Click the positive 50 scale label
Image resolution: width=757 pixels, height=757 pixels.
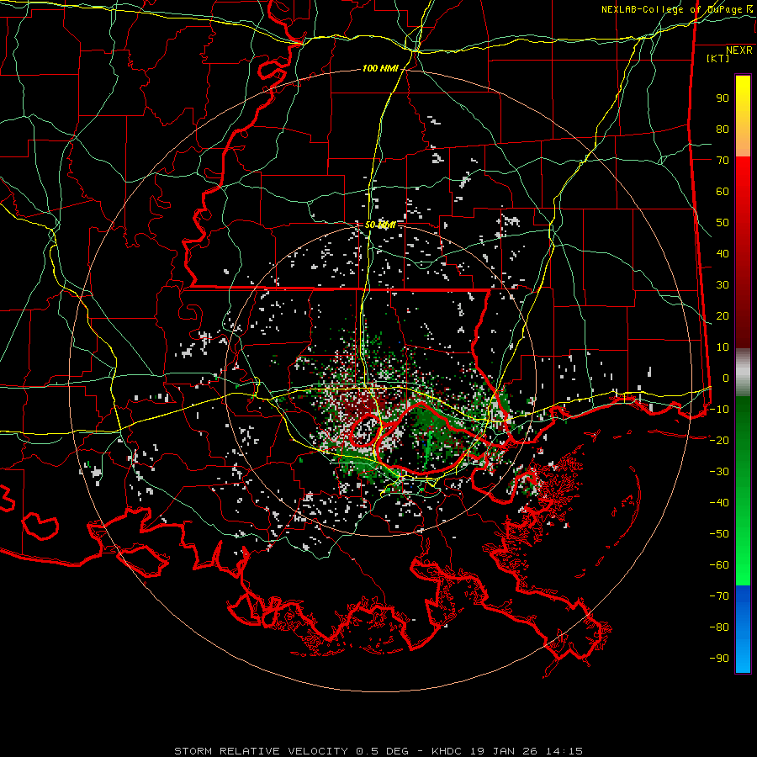coord(723,223)
